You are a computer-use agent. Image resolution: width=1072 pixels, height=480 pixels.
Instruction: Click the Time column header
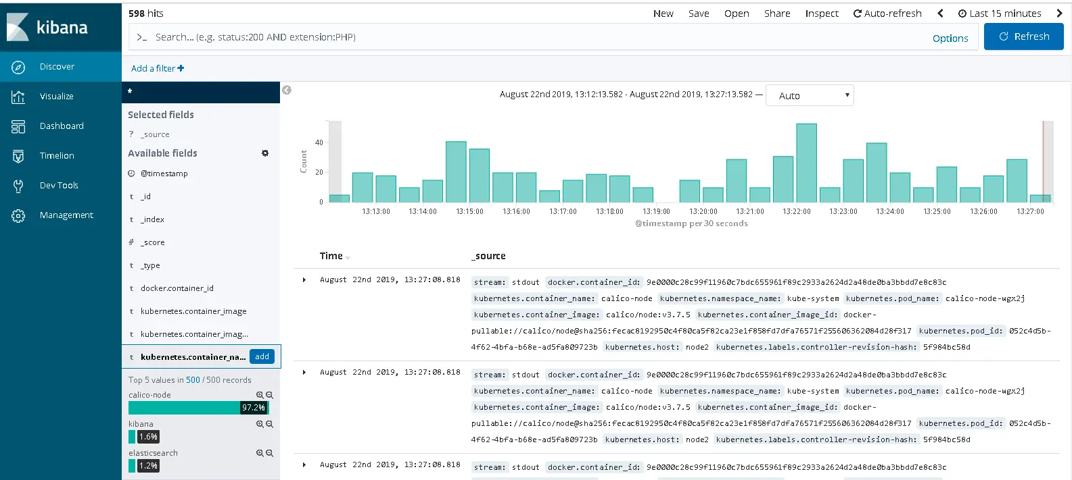pos(331,256)
